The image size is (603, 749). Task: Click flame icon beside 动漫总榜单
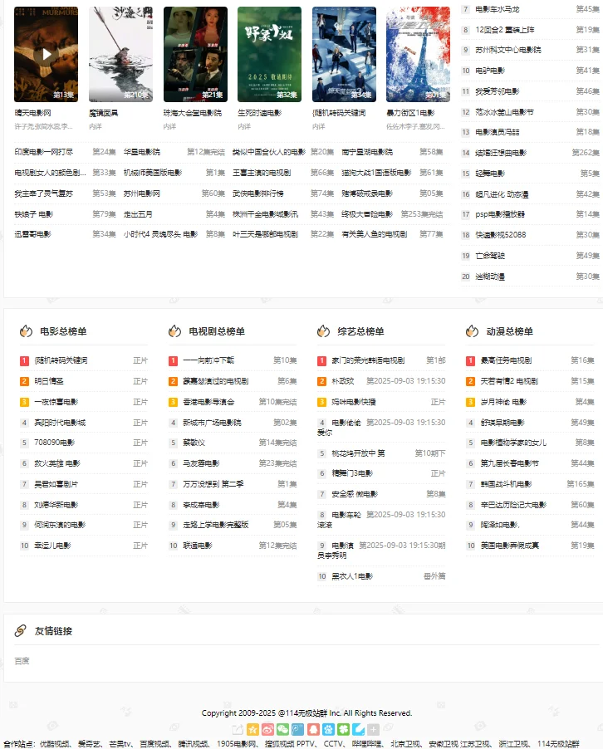click(x=472, y=331)
